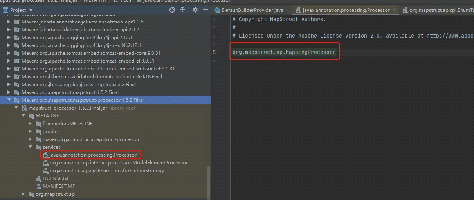Expand the freemarker.META-INF folder
This screenshot has height=200, width=474.
point(30,124)
